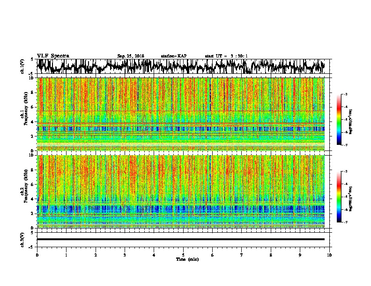Screen dimensions: 371x286
Task: Click the "VLF Spectra" plot title
Action: pyautogui.click(x=53, y=56)
